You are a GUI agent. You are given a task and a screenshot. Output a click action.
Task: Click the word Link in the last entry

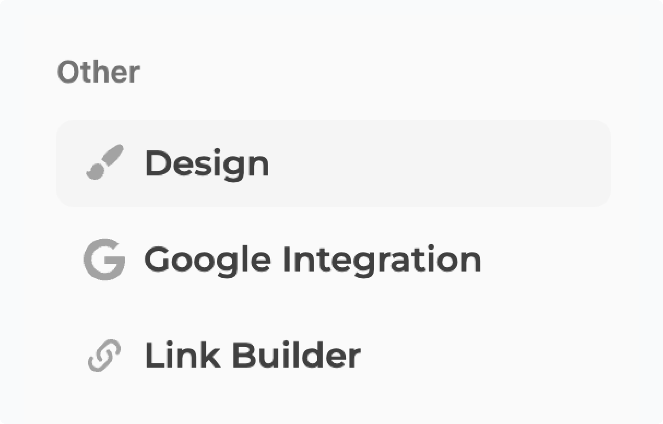coord(183,355)
